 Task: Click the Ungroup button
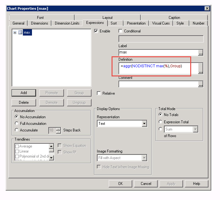79,103
